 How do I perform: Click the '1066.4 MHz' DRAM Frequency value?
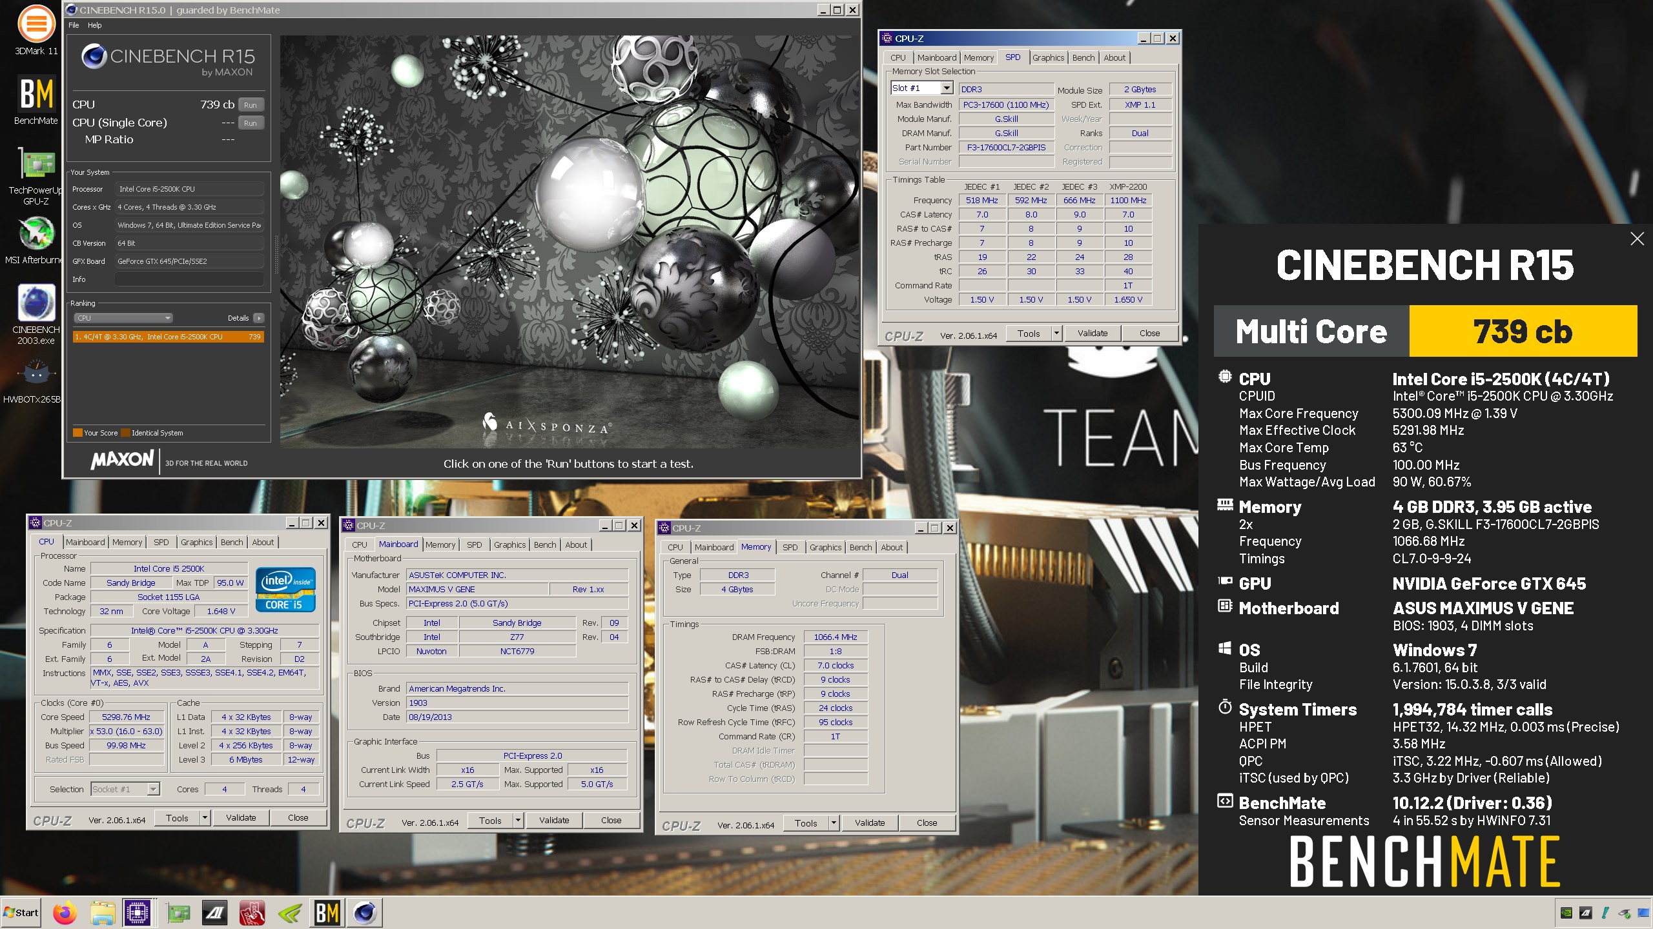coord(836,637)
